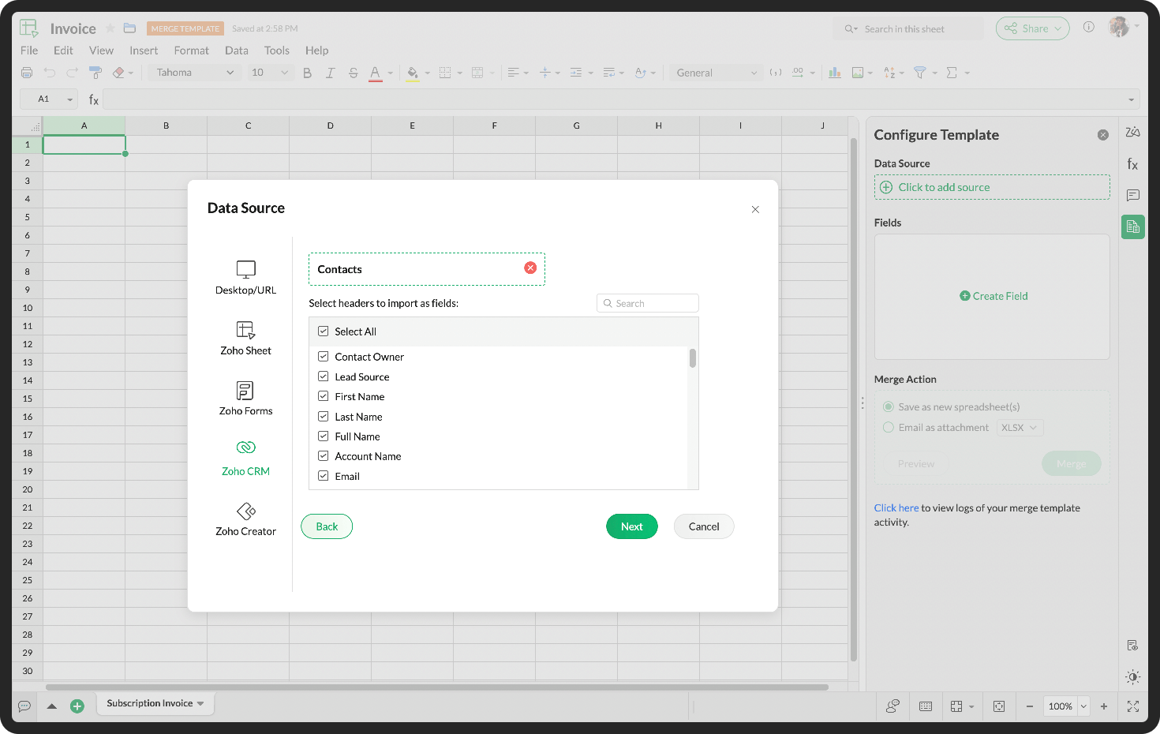The width and height of the screenshot is (1160, 734).
Task: Open the General number format dropdown
Action: click(x=717, y=73)
